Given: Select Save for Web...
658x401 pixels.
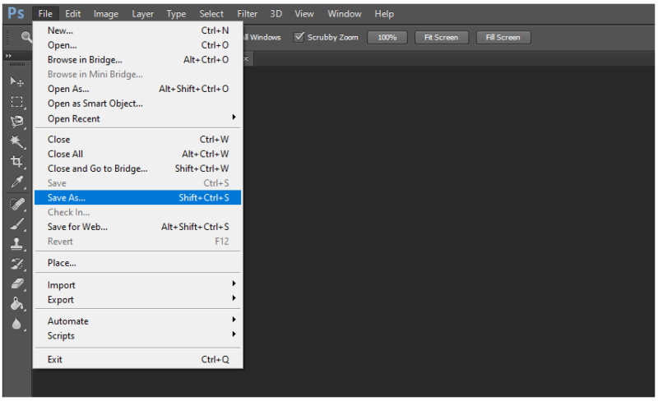Looking at the screenshot, I should tap(137, 227).
